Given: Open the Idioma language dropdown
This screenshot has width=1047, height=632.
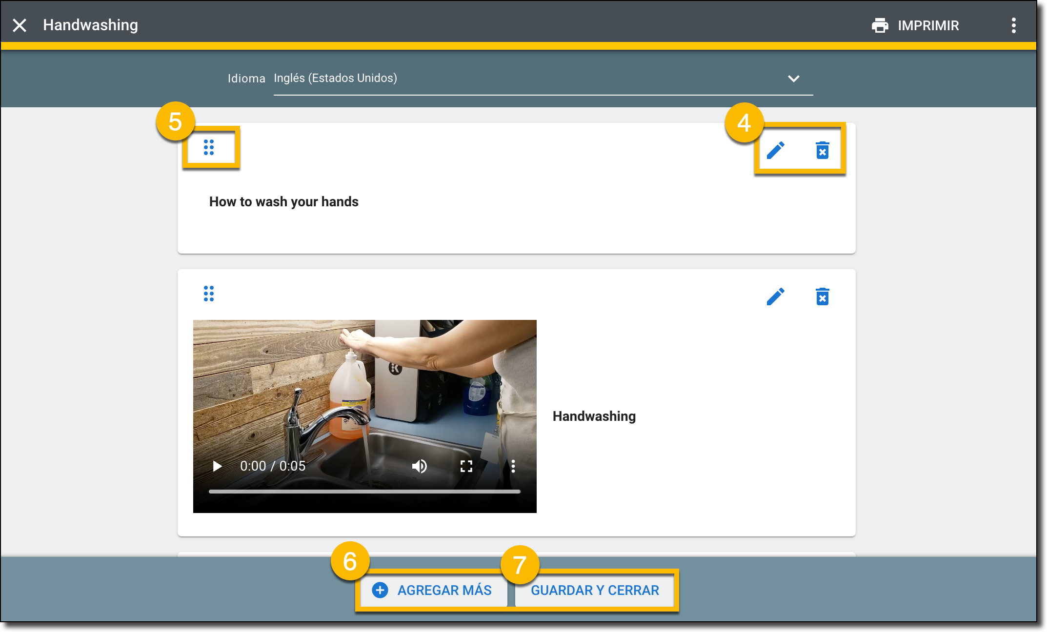Looking at the screenshot, I should [x=543, y=79].
